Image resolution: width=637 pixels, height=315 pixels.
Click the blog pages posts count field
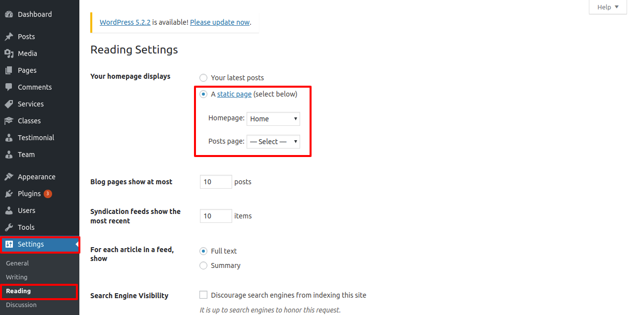[216, 182]
